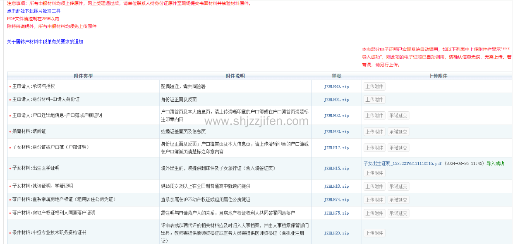Upload attachment for 结婚证 row
Viewport: 513px width, 244px height.
click(374, 132)
